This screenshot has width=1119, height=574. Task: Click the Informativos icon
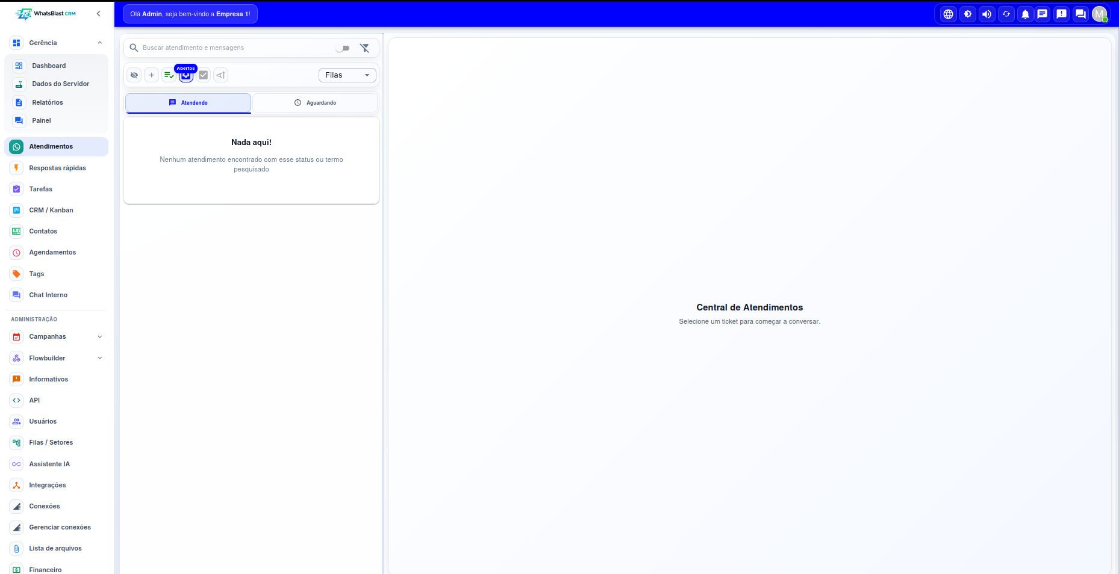pyautogui.click(x=16, y=379)
